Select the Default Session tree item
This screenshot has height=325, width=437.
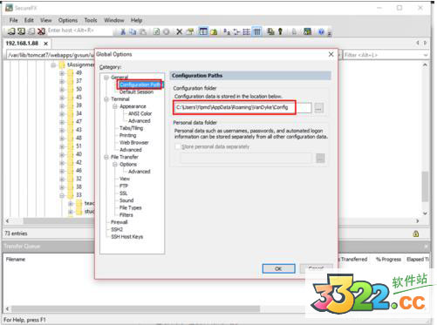pyautogui.click(x=136, y=92)
